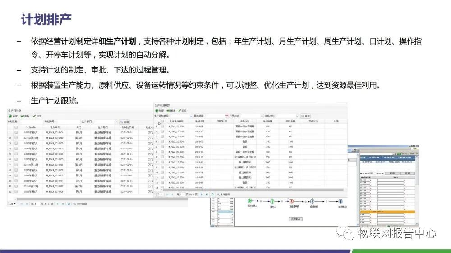Click 条件查询 in 生产计划跟踪 pager
Viewport: 451px width, 253px height.
point(224,194)
